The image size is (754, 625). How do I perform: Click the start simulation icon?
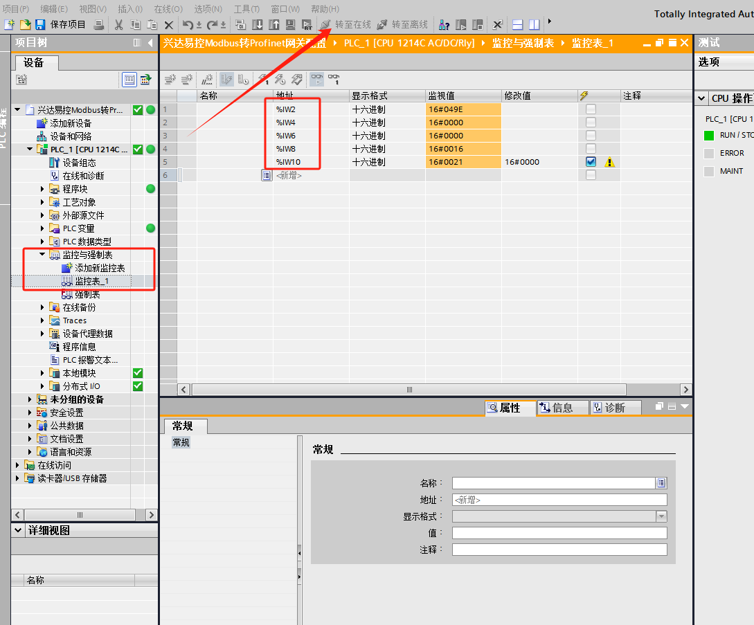coord(290,24)
